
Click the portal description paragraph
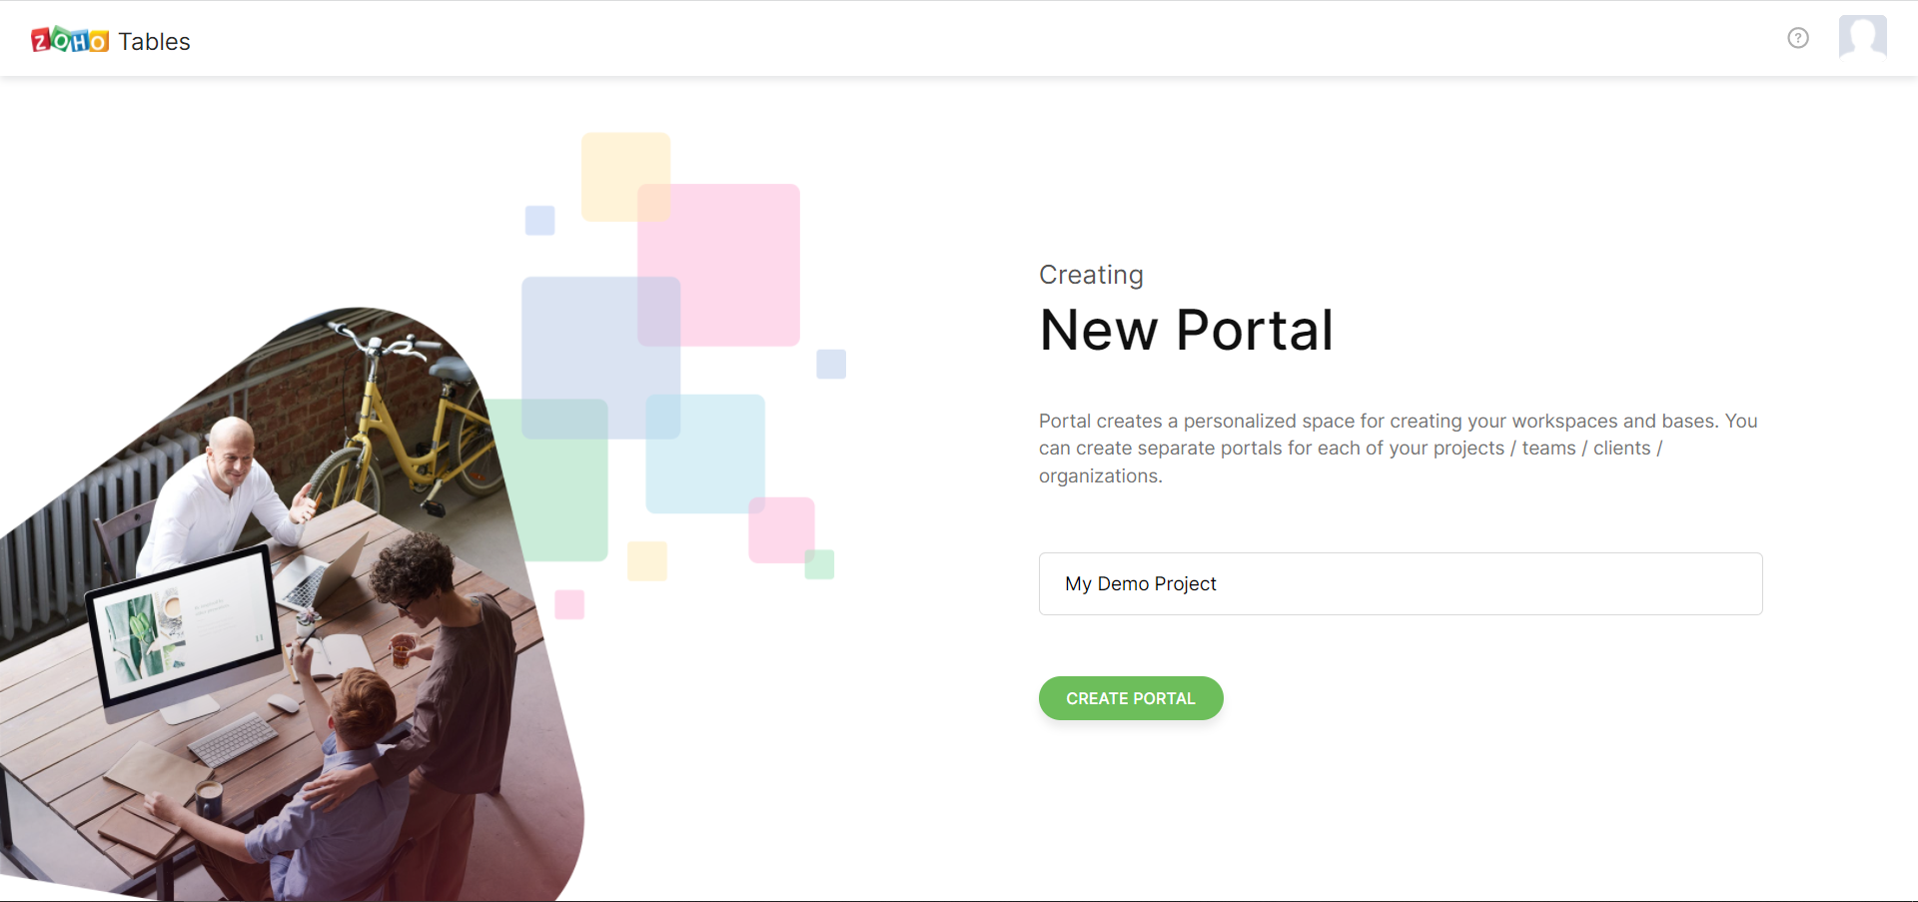(1399, 449)
